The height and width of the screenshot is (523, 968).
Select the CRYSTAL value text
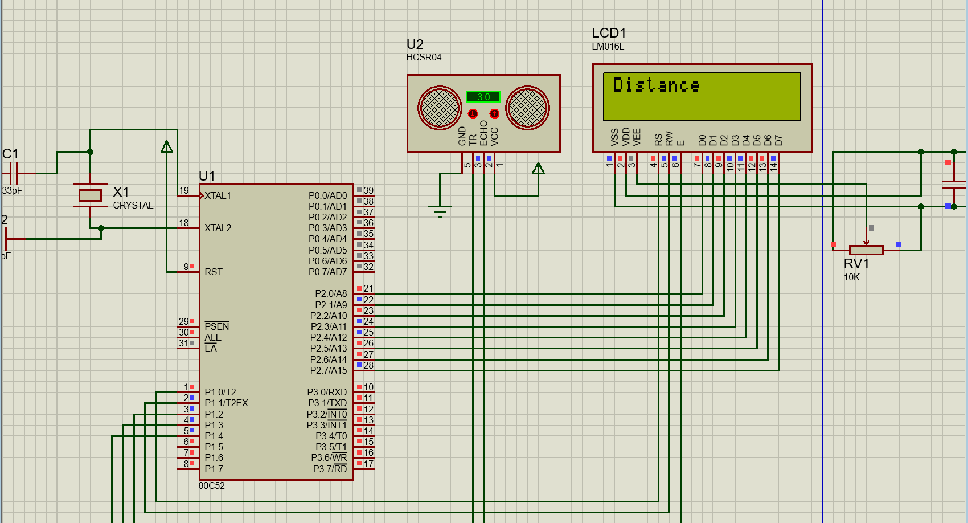click(x=133, y=206)
